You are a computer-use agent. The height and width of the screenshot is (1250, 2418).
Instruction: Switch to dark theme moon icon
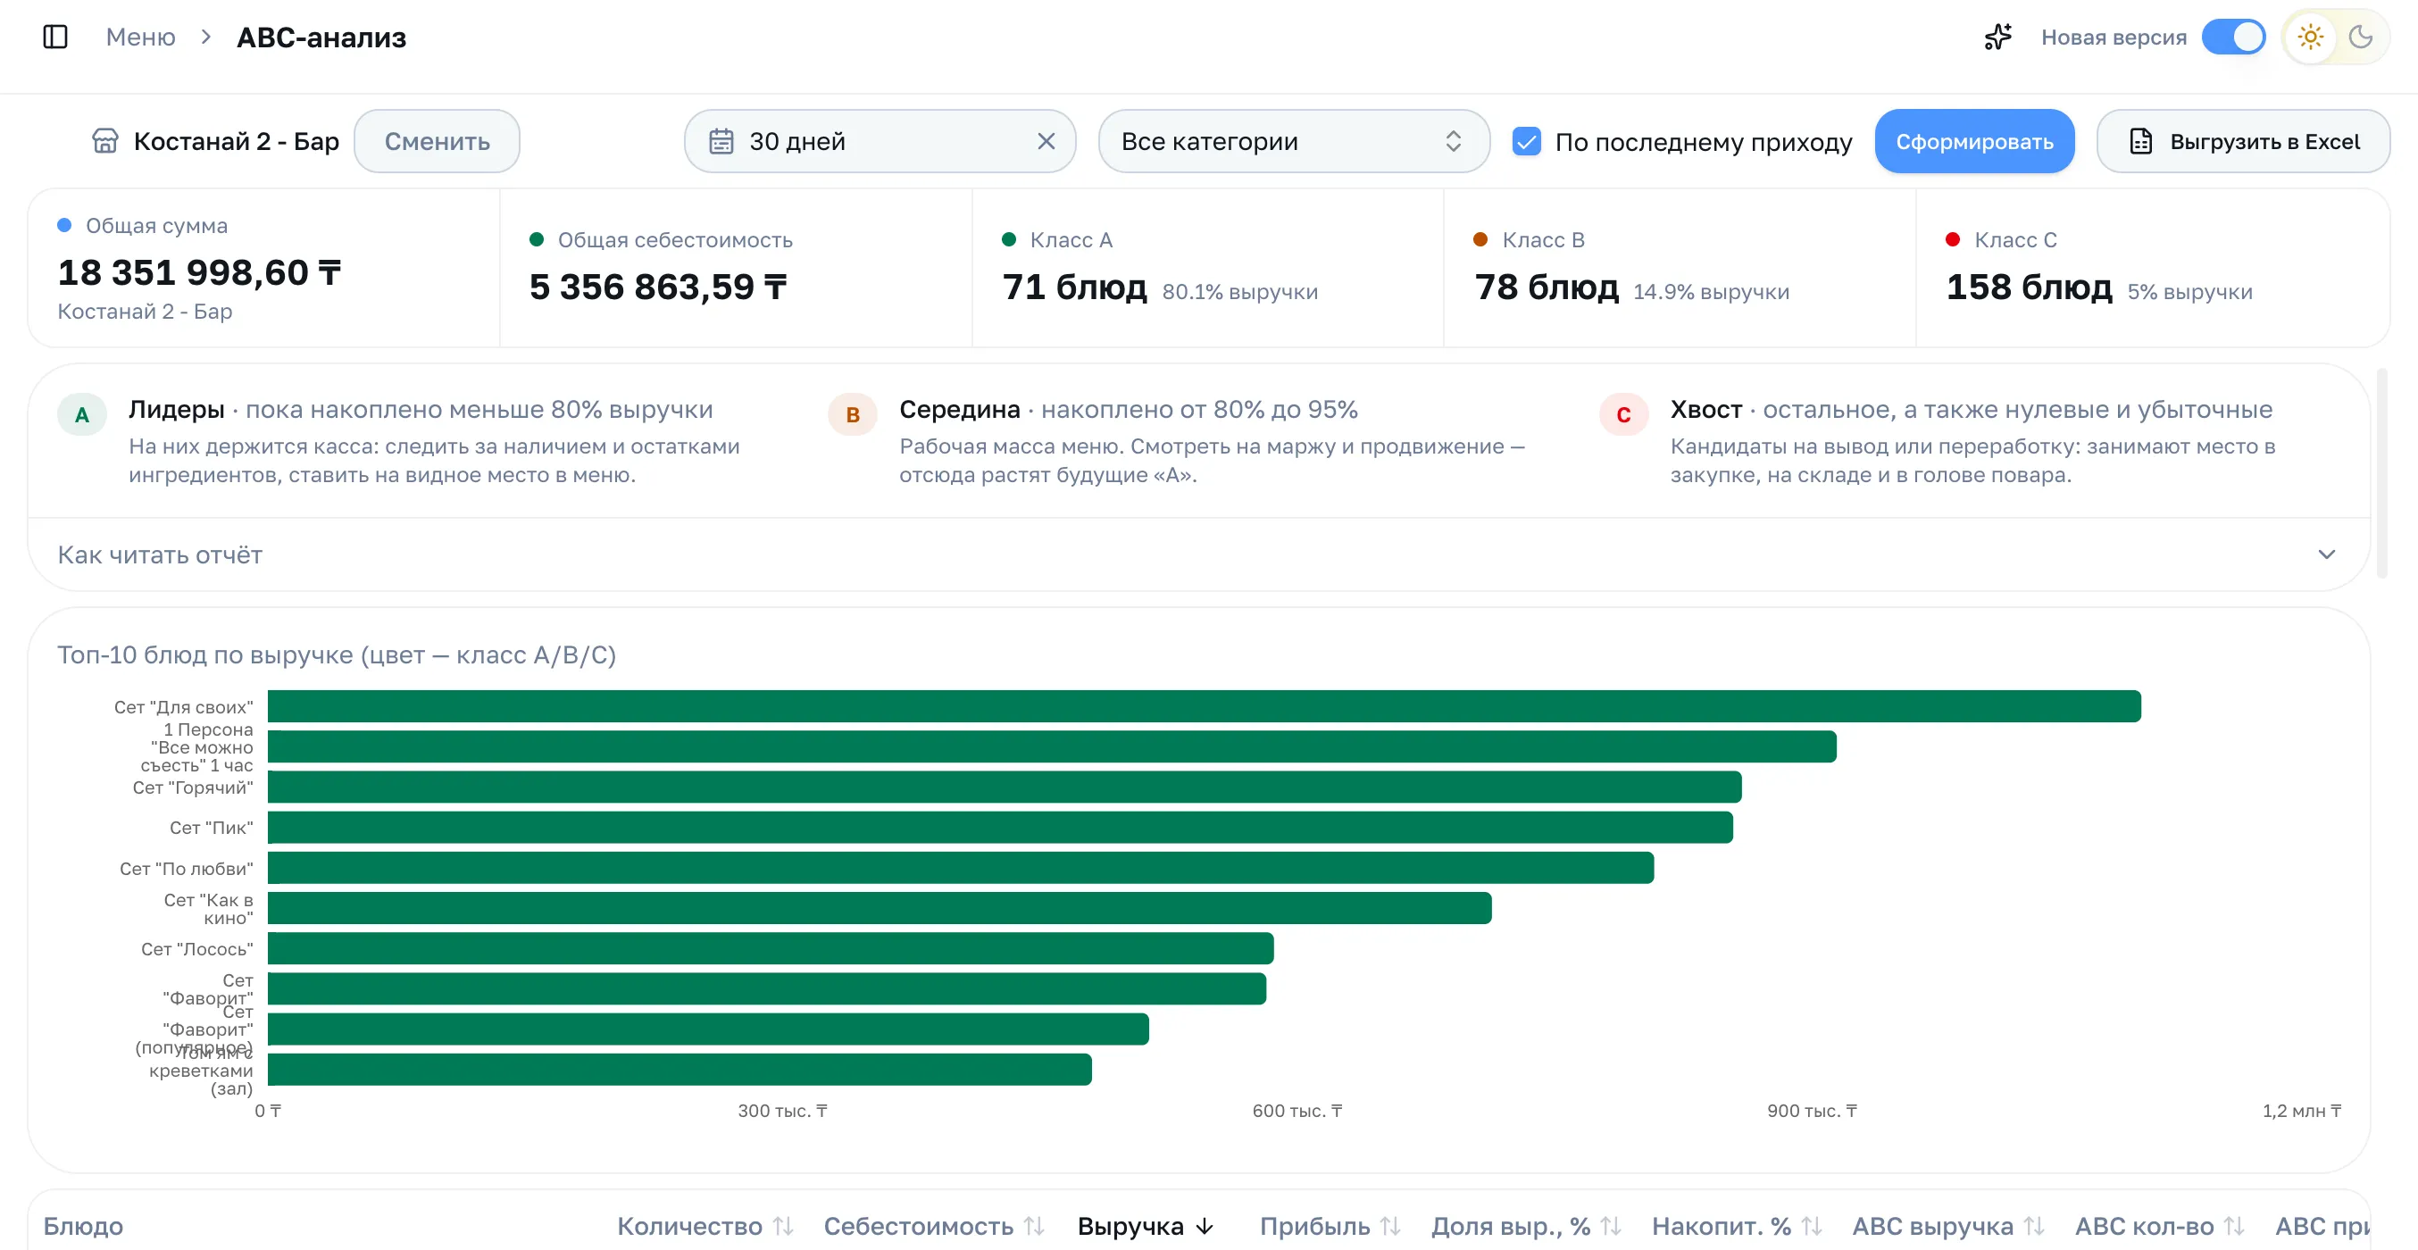pos(2360,37)
